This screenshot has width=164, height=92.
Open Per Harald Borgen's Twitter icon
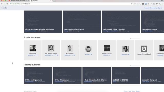point(55,55)
